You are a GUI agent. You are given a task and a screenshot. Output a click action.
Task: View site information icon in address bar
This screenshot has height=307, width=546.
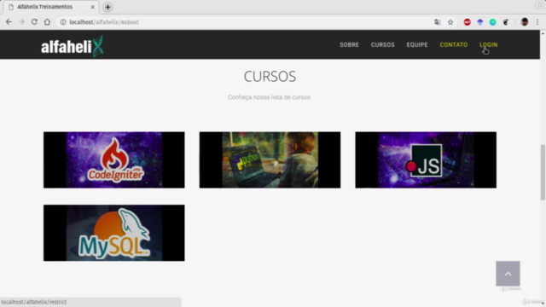tap(63, 22)
